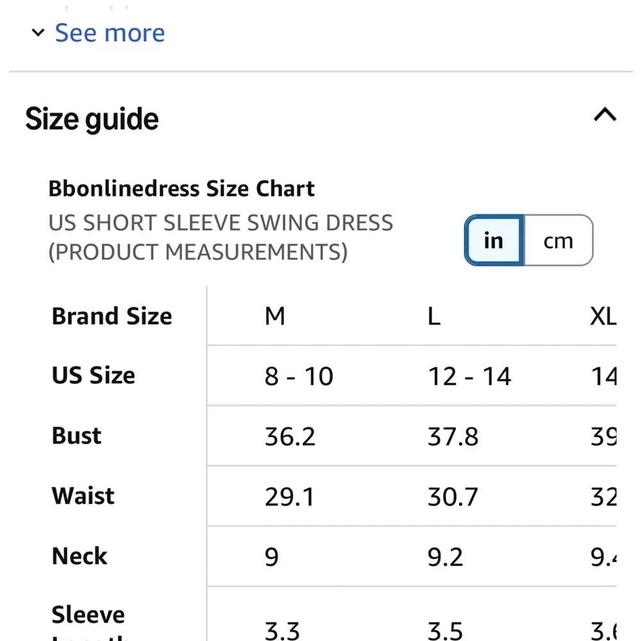The image size is (641, 641).
Task: Click the Size guide heading
Action: coord(92,120)
